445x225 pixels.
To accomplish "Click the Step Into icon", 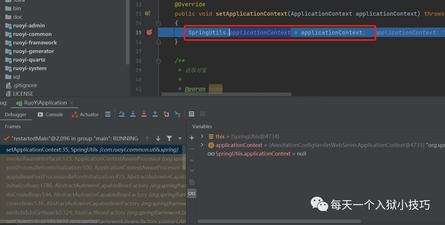I will pyautogui.click(x=133, y=114).
